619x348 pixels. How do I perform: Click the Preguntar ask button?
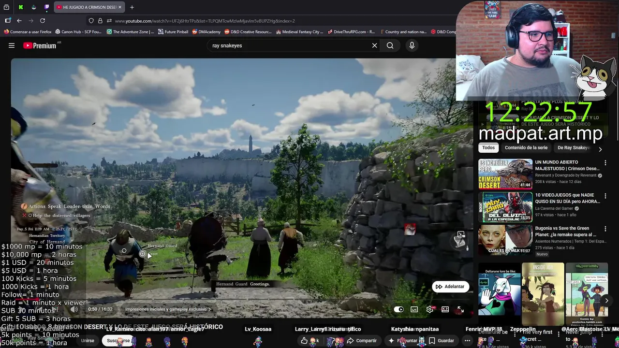403,341
